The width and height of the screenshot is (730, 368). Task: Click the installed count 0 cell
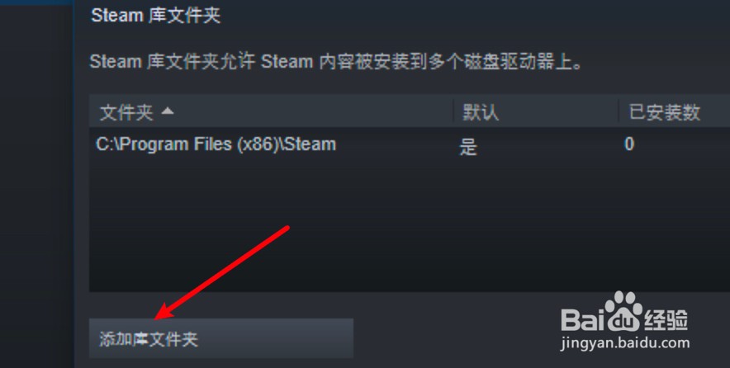pyautogui.click(x=629, y=144)
